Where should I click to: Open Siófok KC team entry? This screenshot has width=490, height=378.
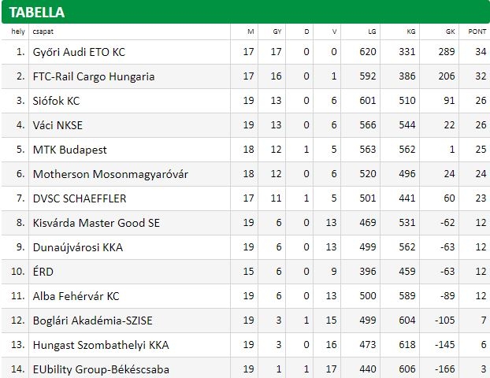(x=56, y=101)
